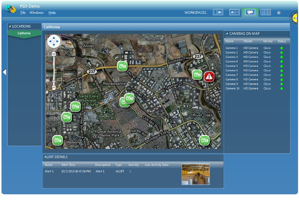
Task: Click the User Activity State column header
Action: coord(157,165)
